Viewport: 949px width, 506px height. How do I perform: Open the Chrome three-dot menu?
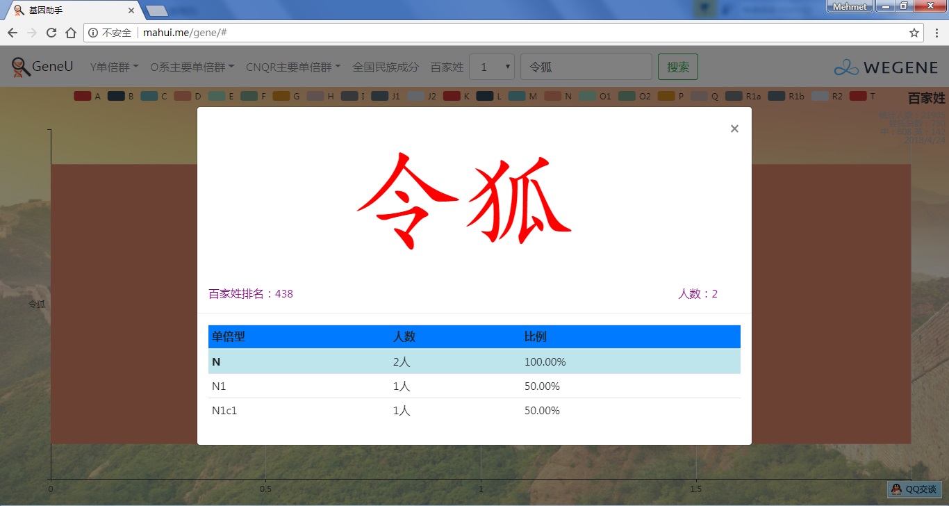(936, 33)
